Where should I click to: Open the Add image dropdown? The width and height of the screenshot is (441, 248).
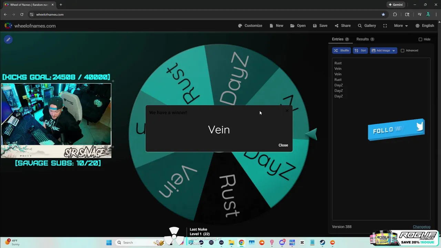click(x=383, y=51)
